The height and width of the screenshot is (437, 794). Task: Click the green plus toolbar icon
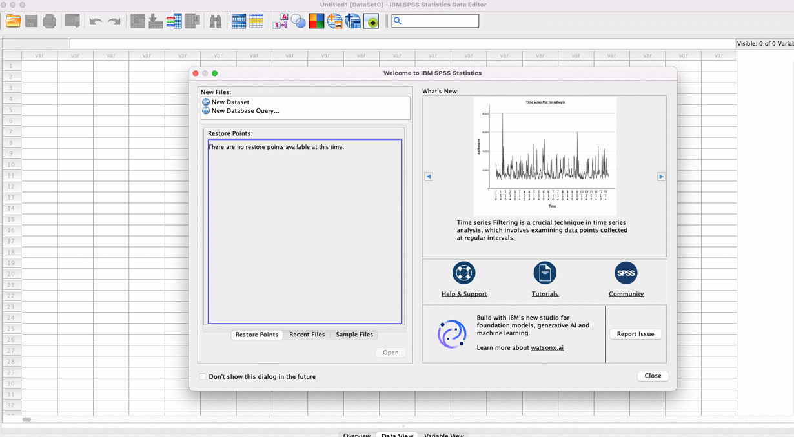[371, 21]
